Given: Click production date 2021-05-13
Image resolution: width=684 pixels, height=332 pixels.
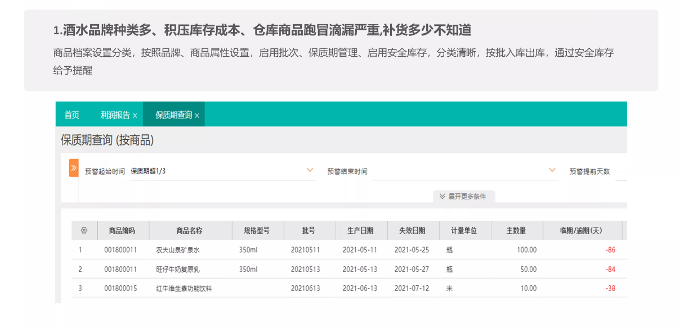Looking at the screenshot, I should (x=360, y=269).
